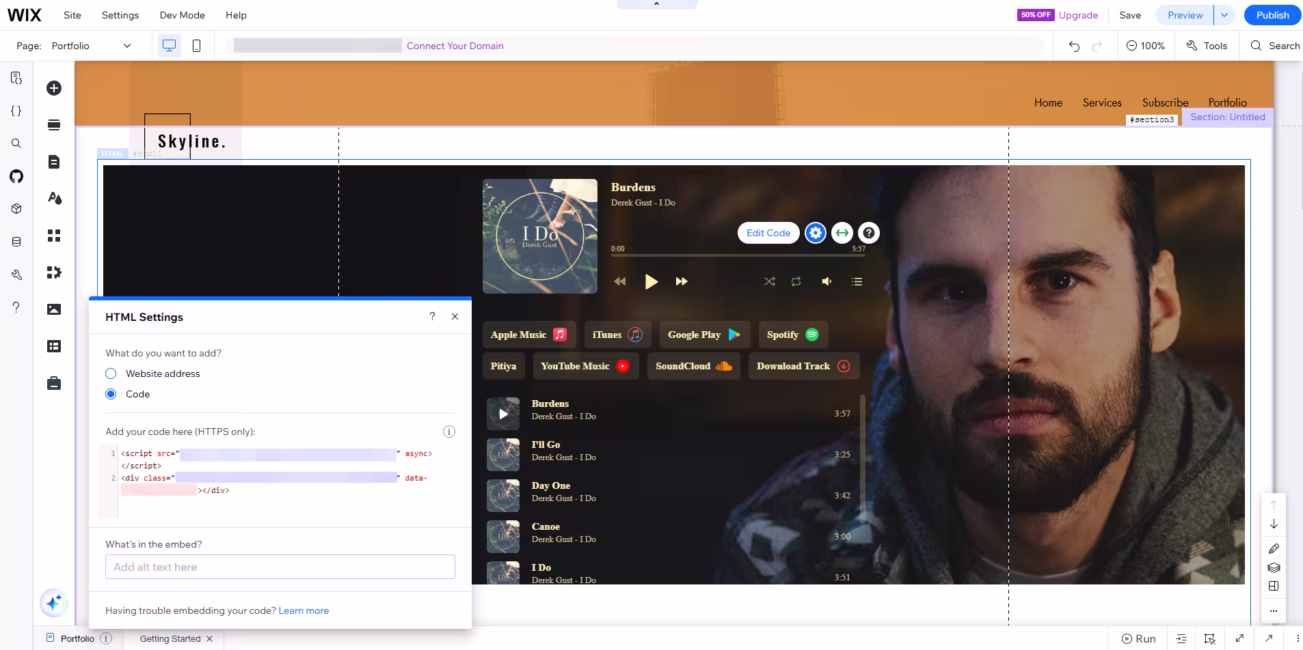Toggle repeat in the music player
Image resolution: width=1303 pixels, height=650 pixels.
tap(796, 281)
